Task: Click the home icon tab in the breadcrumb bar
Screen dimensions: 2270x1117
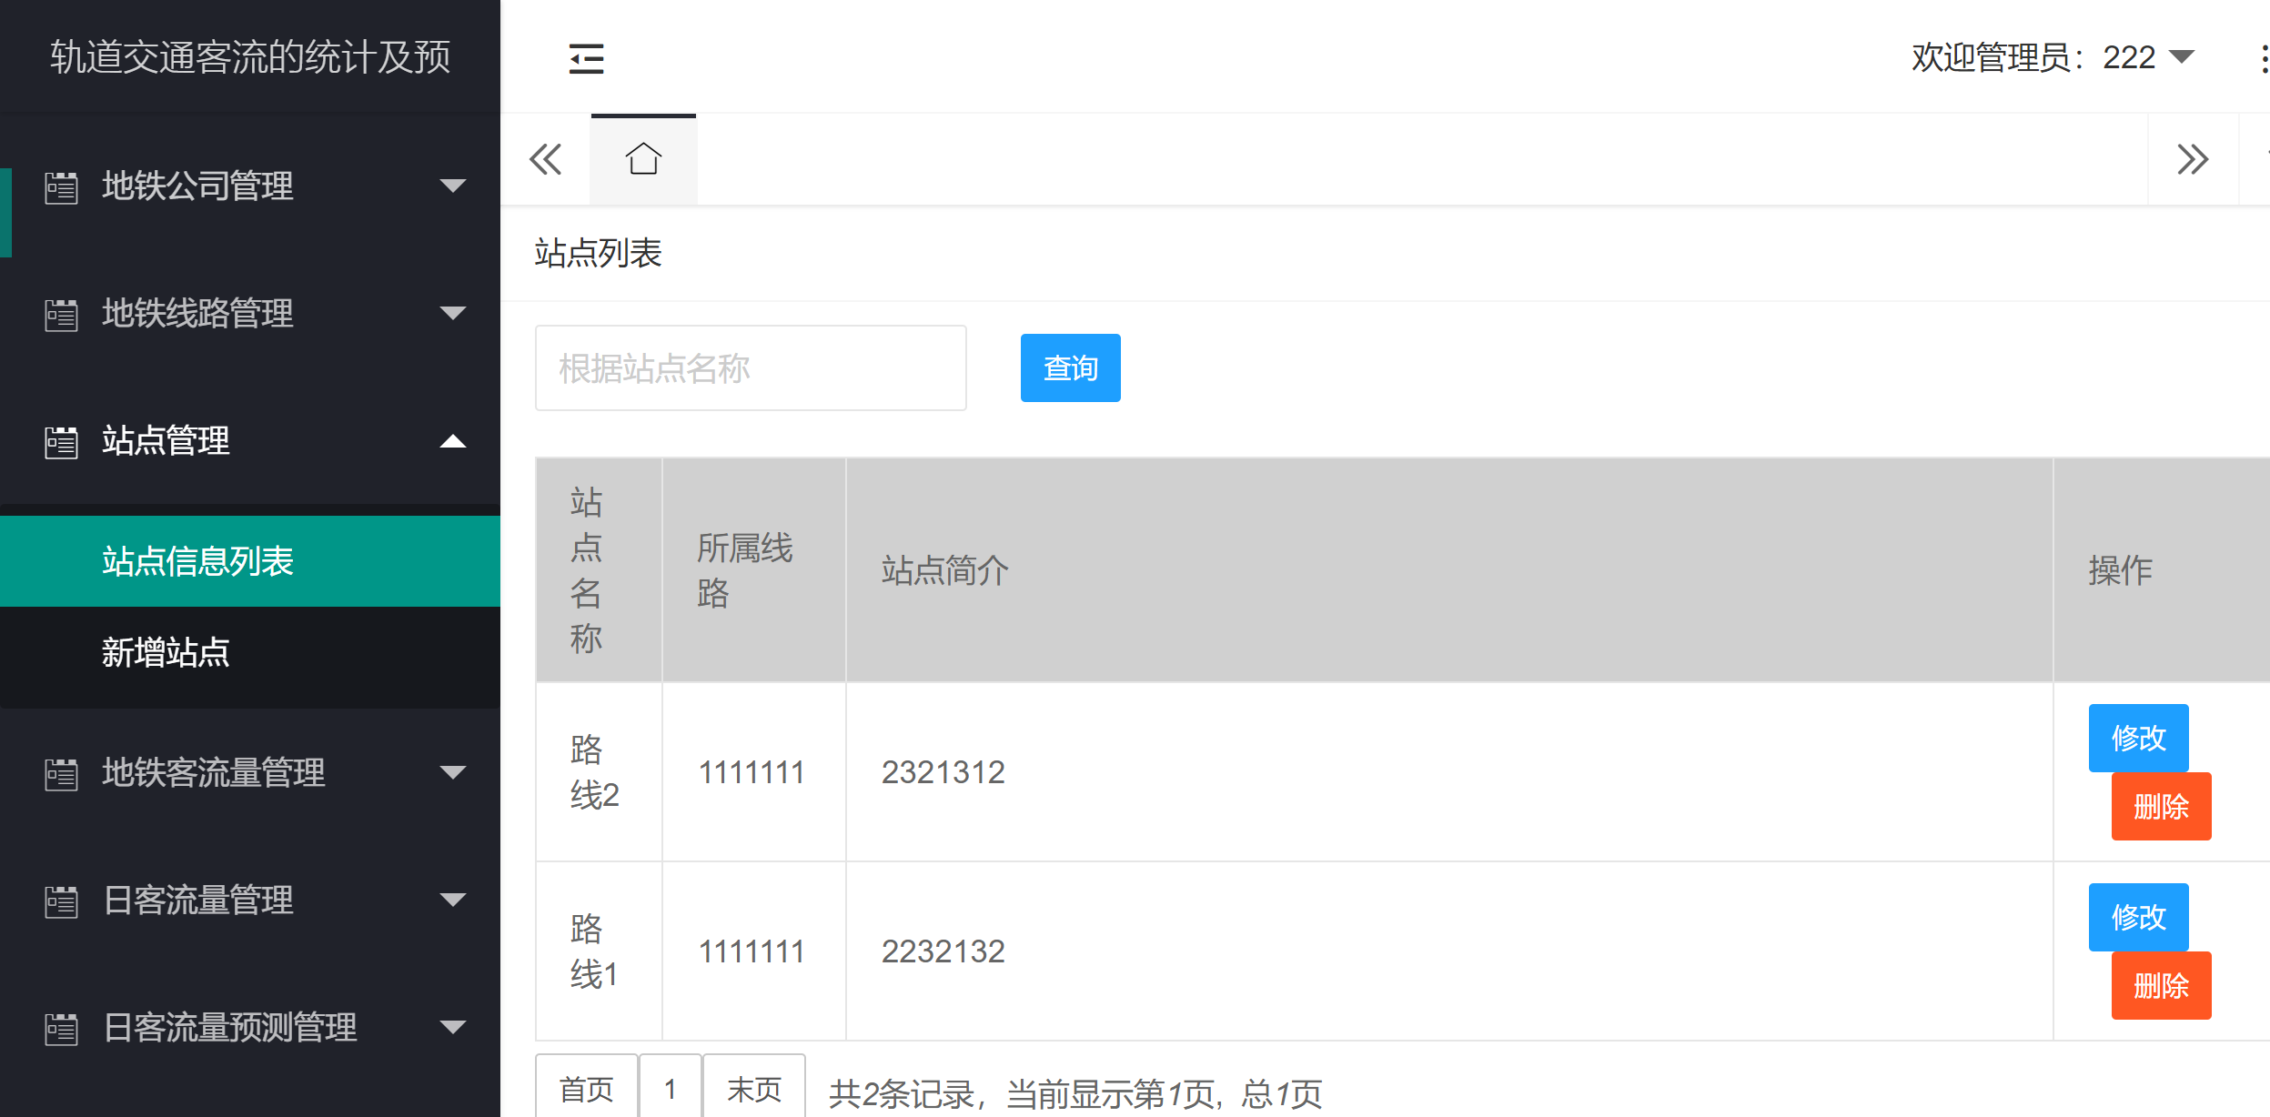Action: coord(643,158)
